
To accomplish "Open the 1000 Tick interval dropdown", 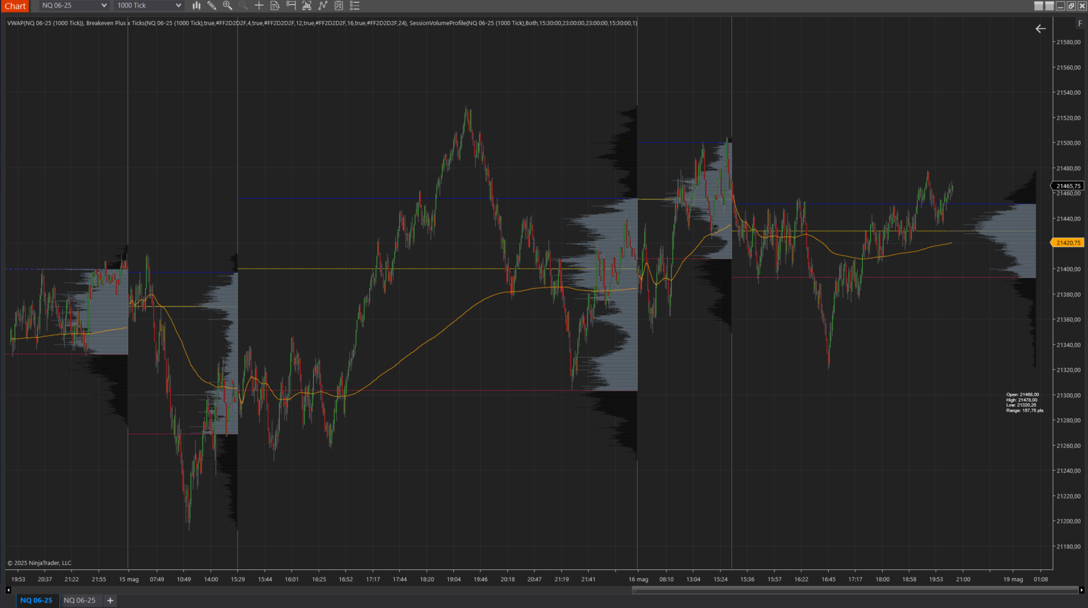I will pos(148,6).
